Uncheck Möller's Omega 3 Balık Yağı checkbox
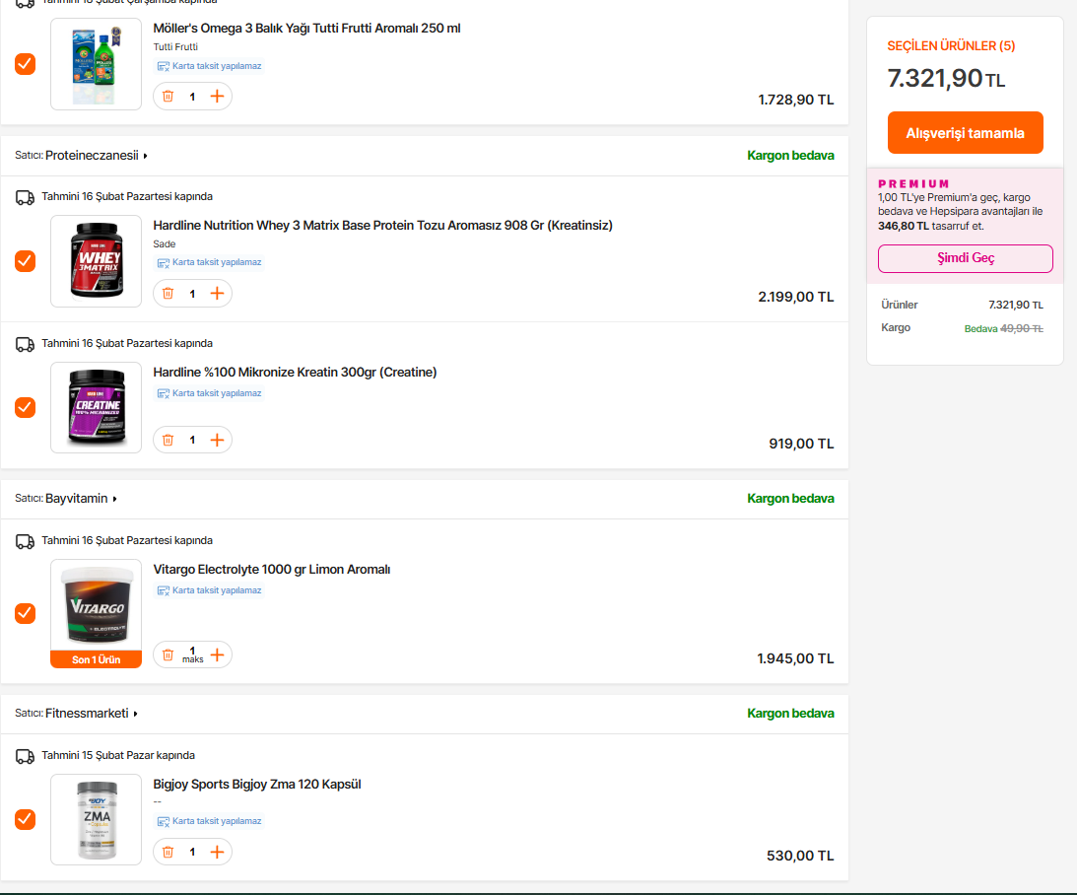Viewport: 1077px width, 895px height. (x=26, y=64)
